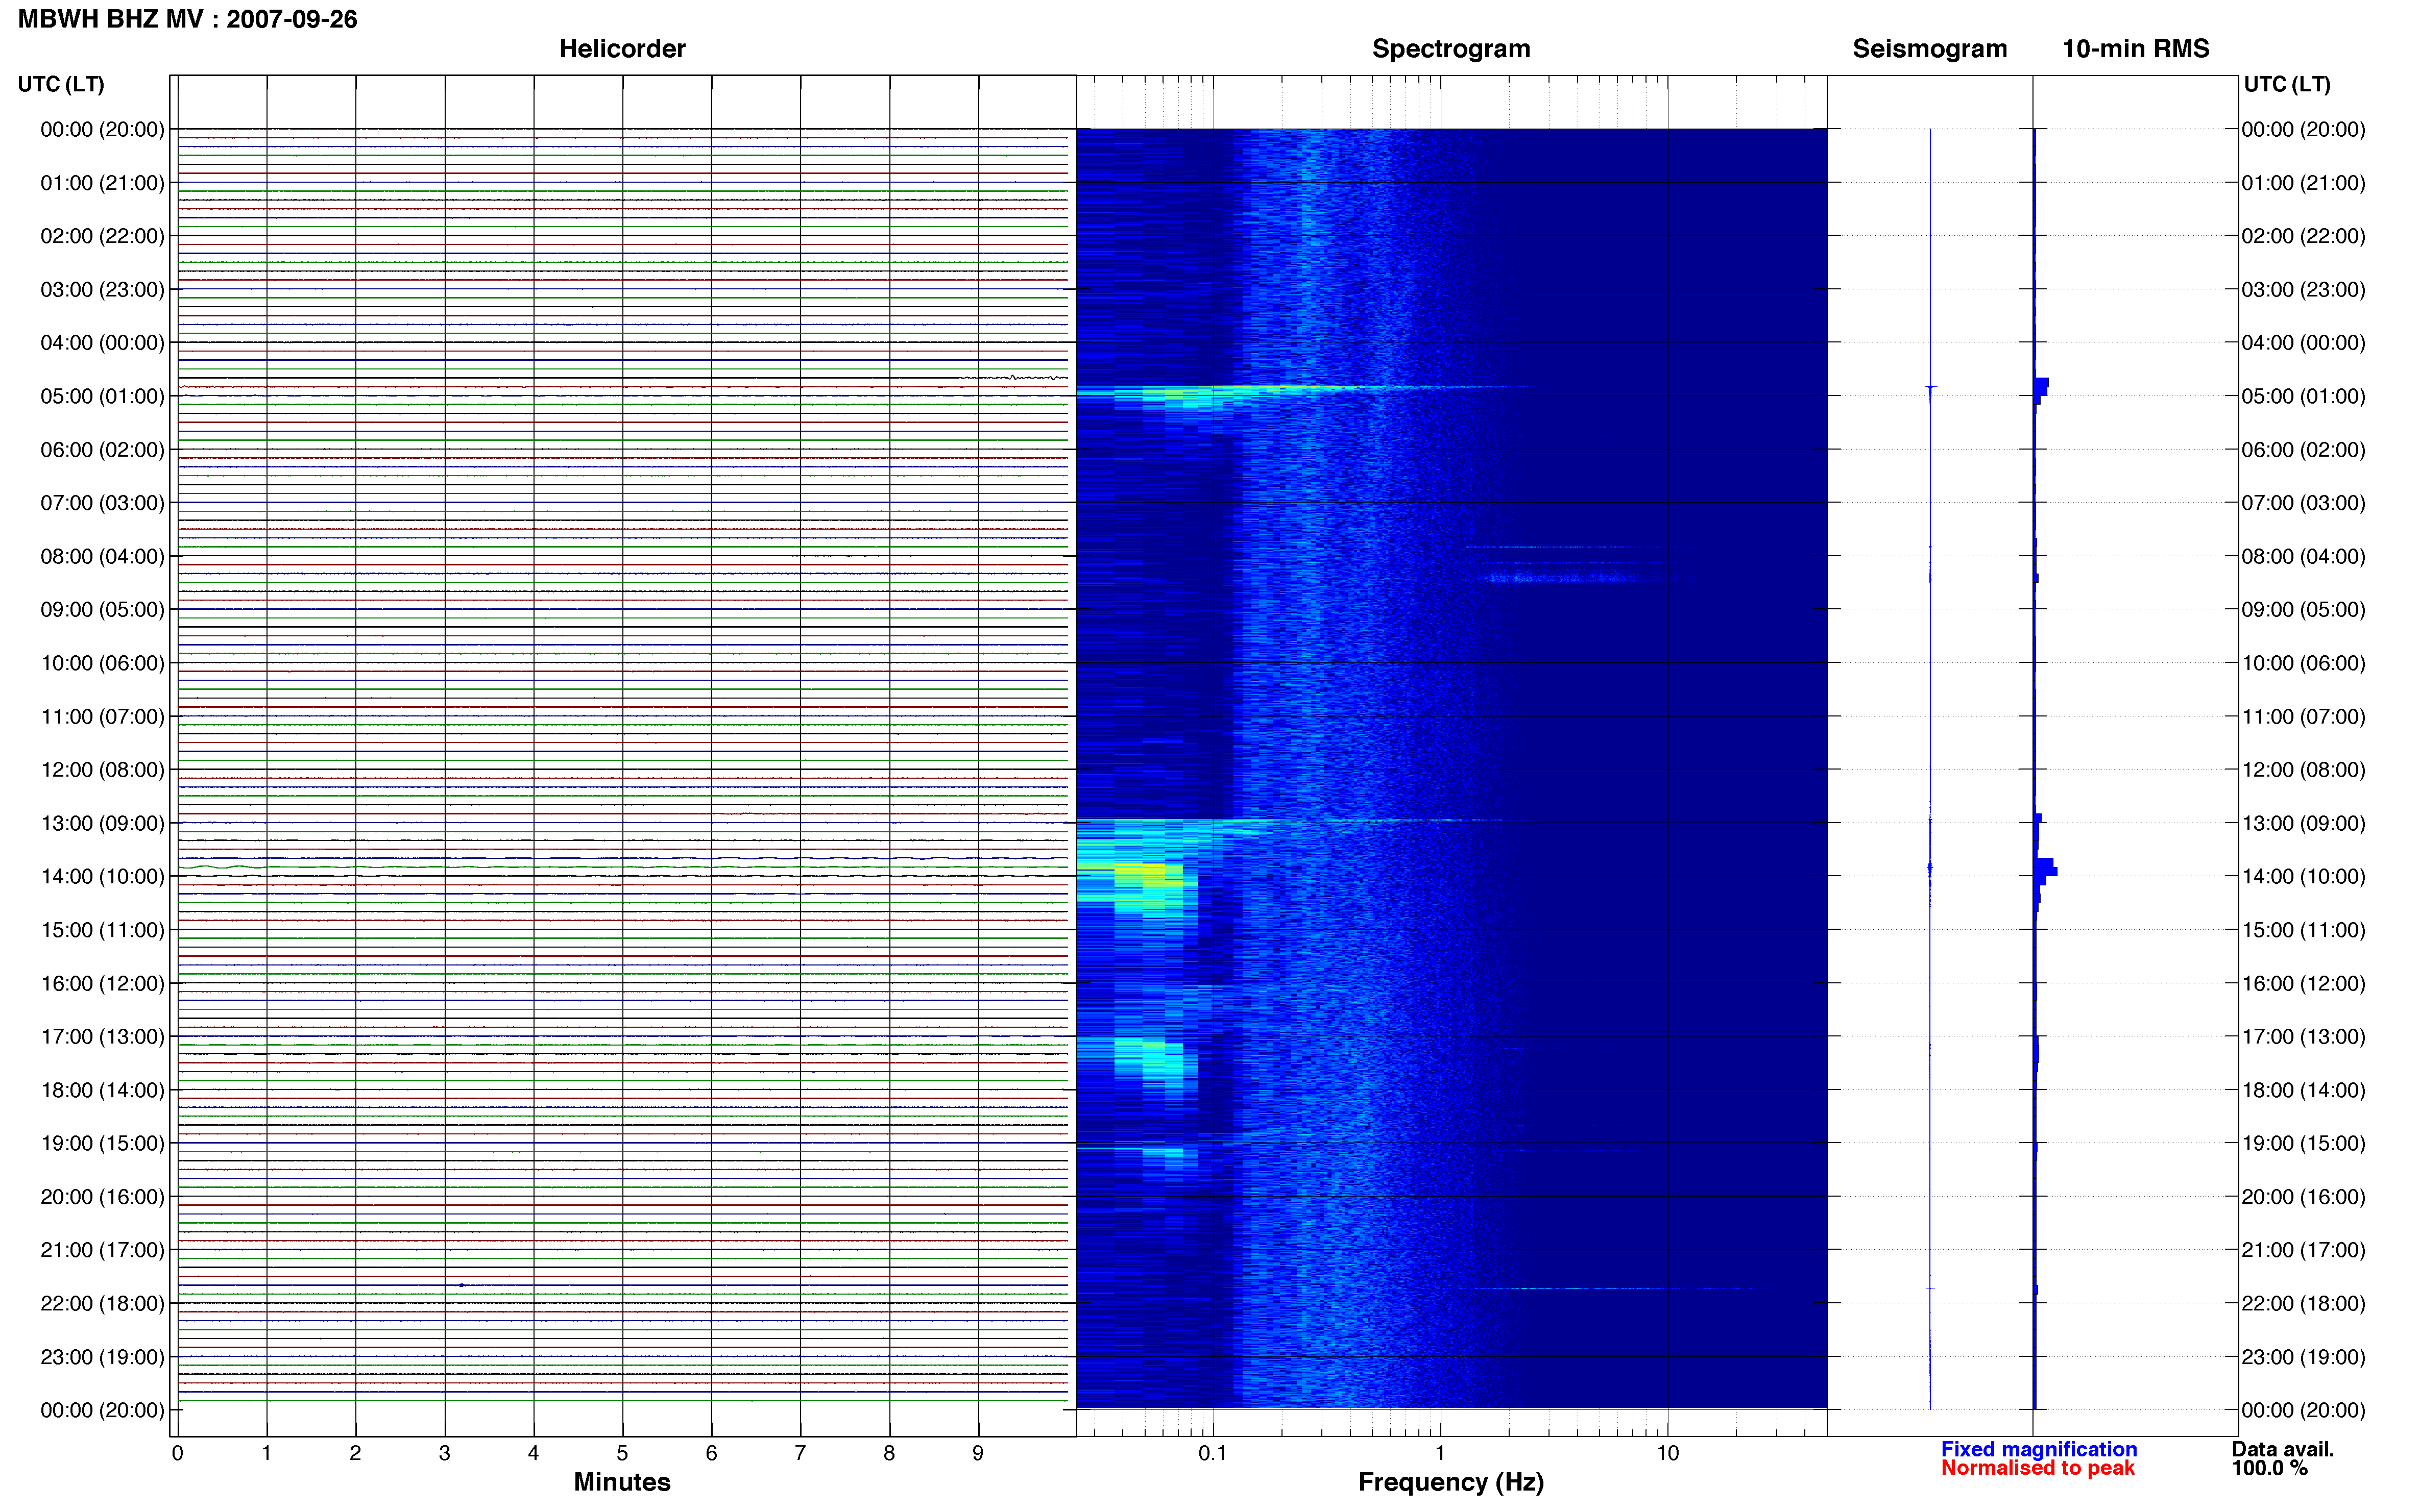This screenshot has width=2420, height=1512.
Task: Select the 'Helicorder' panel heading
Action: coord(621,49)
